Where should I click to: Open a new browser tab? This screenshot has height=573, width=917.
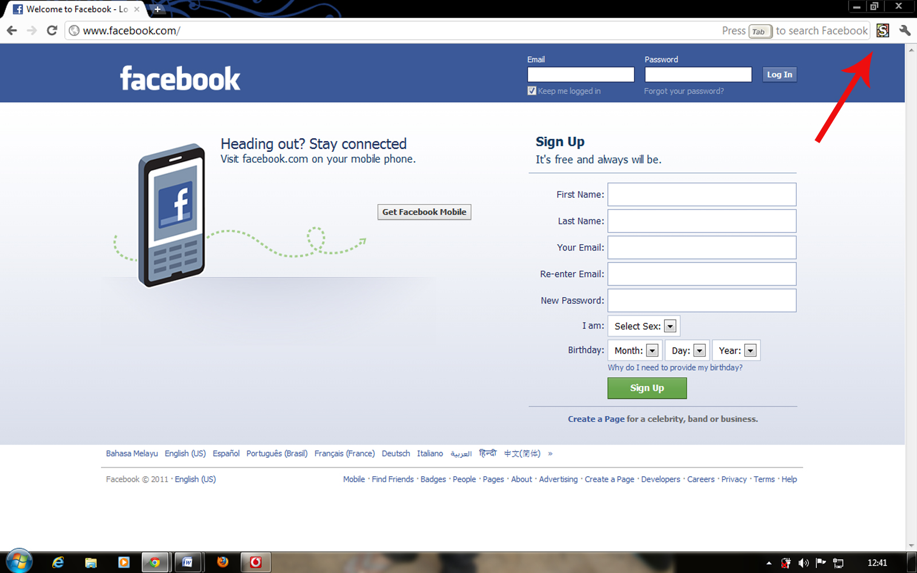pos(157,9)
